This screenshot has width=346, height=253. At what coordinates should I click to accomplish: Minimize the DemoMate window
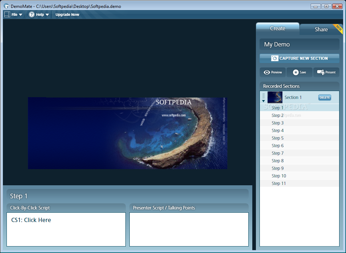316,6
